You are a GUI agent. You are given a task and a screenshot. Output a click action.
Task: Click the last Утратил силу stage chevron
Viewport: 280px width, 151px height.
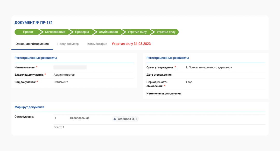[x=166, y=32]
